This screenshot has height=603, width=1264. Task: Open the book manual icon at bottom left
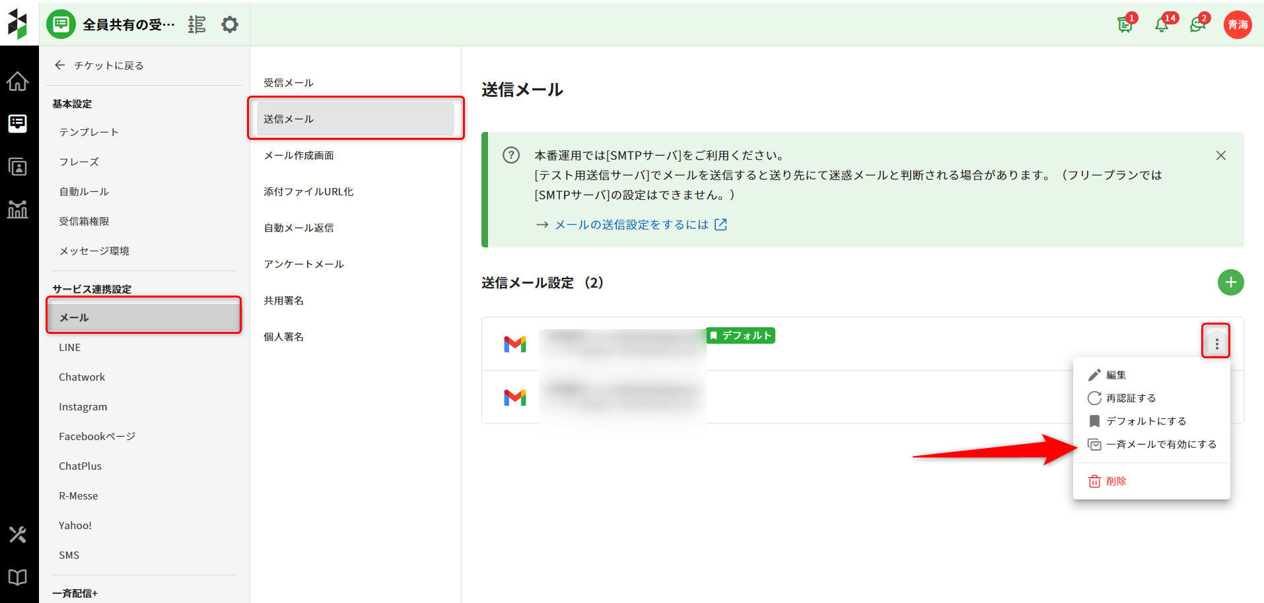[x=18, y=577]
